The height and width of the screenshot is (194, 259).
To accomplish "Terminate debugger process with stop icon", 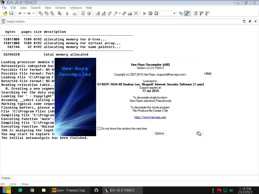I will coord(156,13).
